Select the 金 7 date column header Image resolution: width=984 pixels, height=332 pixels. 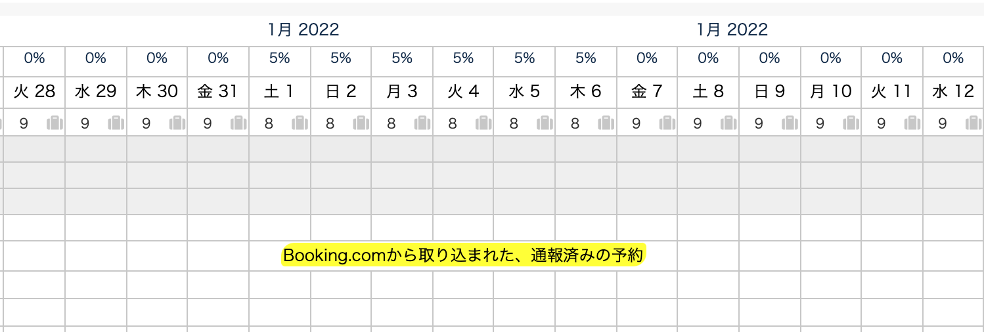coord(647,92)
